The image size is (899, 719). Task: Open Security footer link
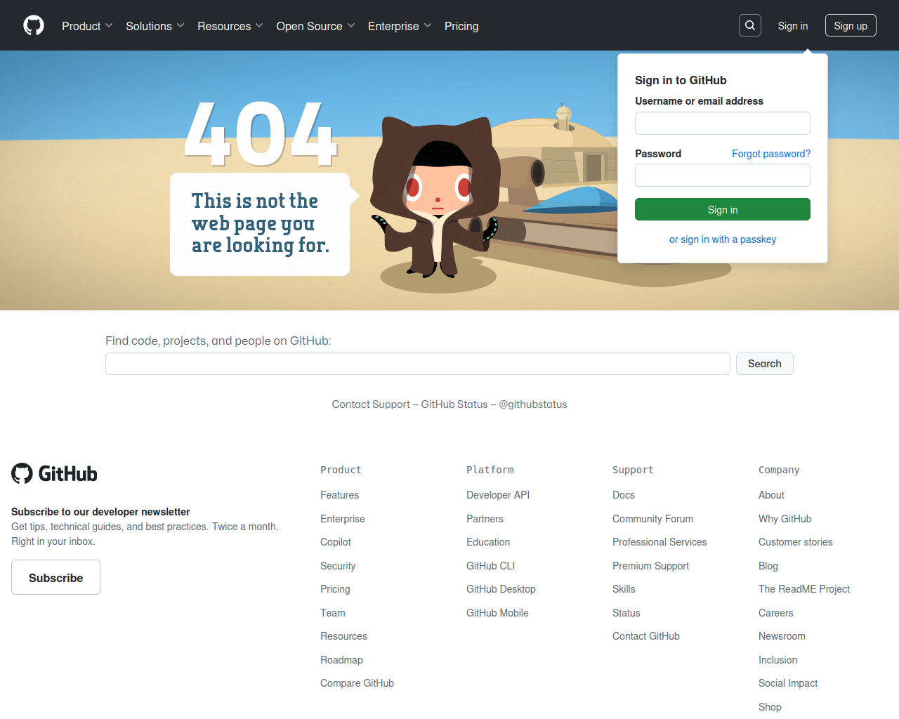click(x=338, y=566)
